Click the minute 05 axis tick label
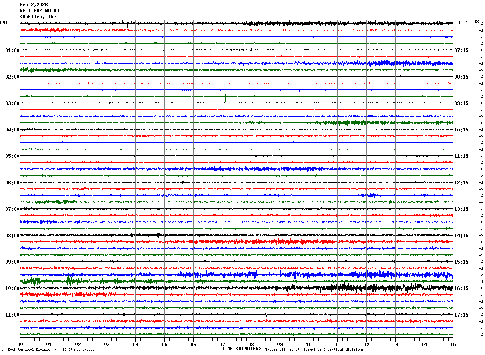 [x=164, y=344]
